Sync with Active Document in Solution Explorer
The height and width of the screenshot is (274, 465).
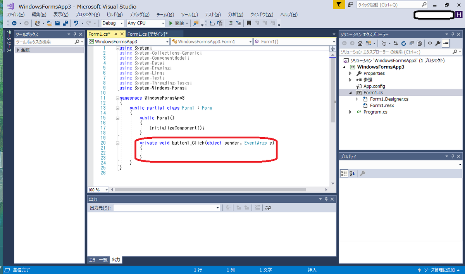click(x=396, y=43)
